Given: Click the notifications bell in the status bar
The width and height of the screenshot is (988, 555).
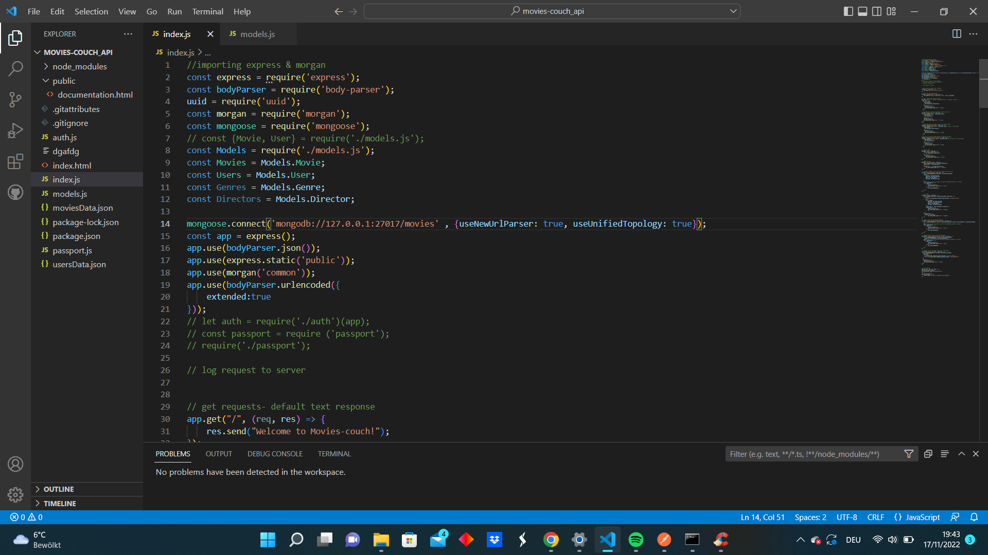Looking at the screenshot, I should click(974, 517).
